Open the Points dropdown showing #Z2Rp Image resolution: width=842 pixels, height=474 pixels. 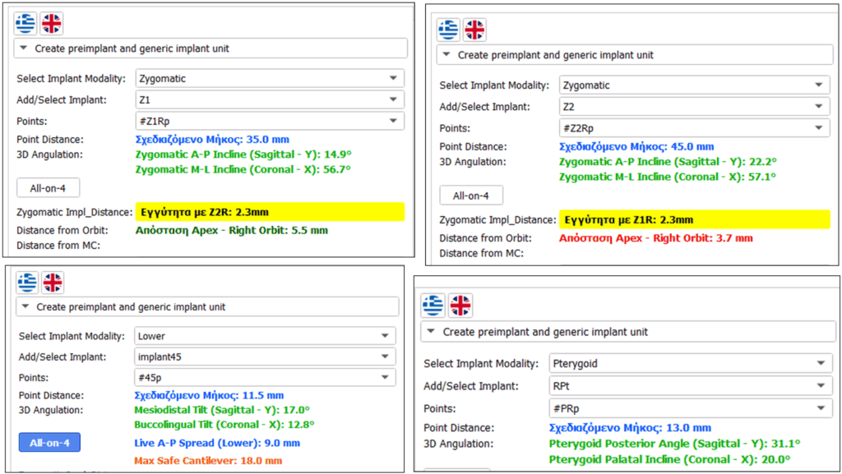pyautogui.click(x=695, y=128)
